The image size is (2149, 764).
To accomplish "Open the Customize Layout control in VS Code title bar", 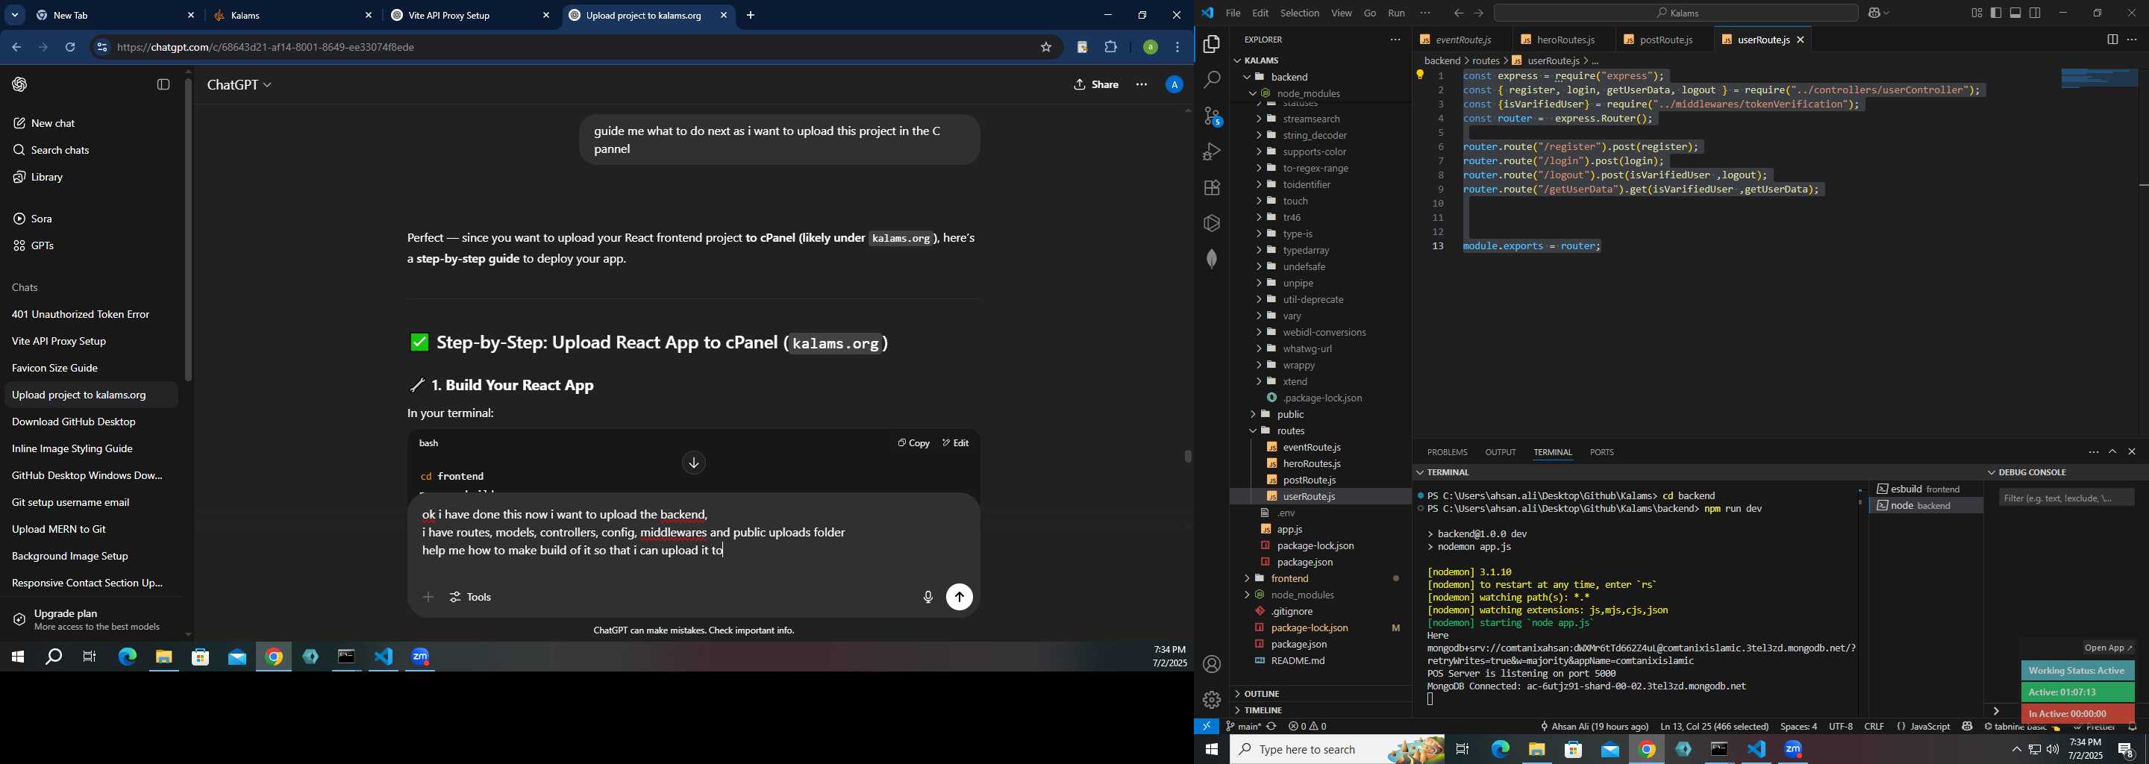I will tap(1977, 13).
